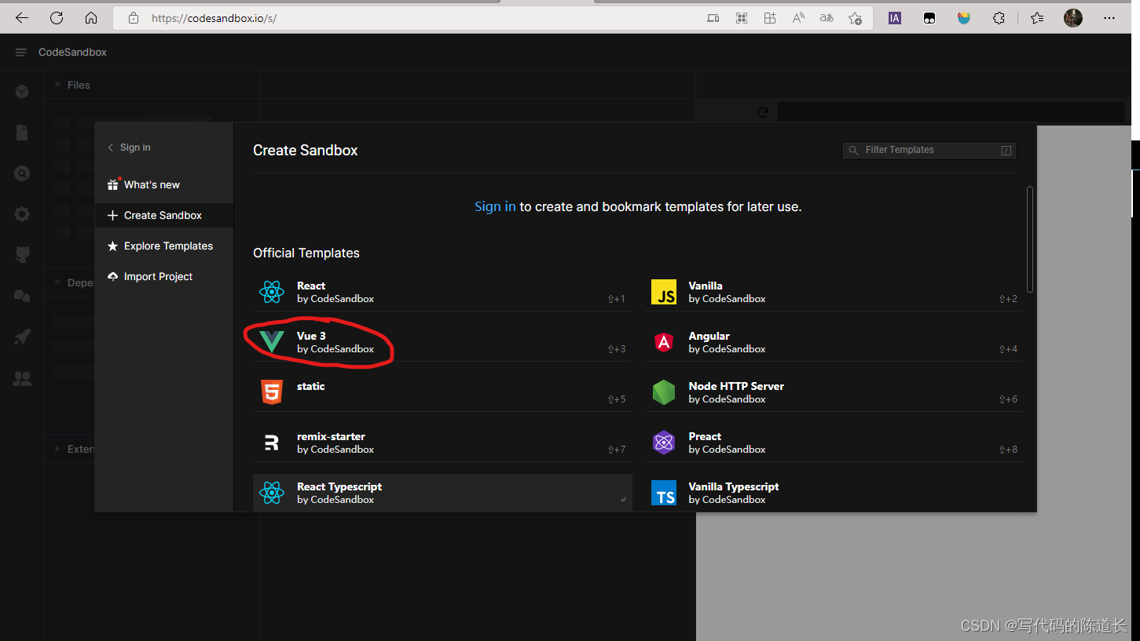Open the browser extensions puzzle icon
Screen dimensions: 1140x641
[999, 17]
